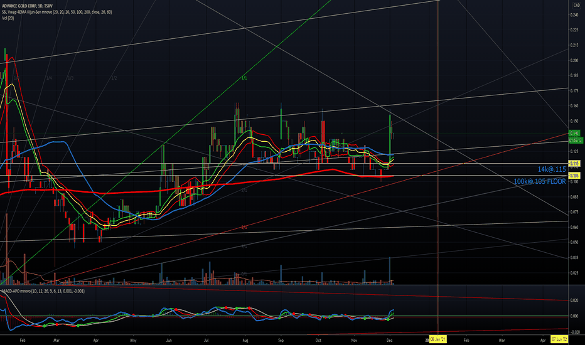Screen dimensions: 585x345
Task: Click the green 0.140 current price tag
Action: (574, 133)
